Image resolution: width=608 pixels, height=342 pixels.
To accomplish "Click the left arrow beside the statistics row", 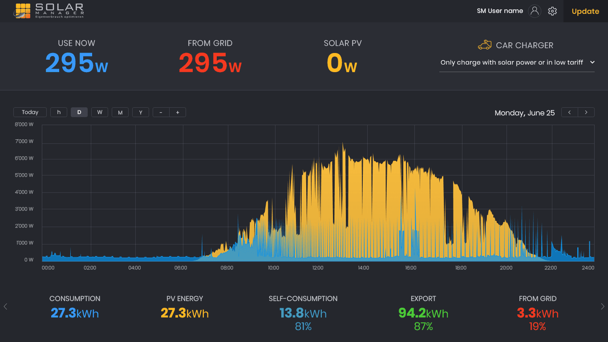I will (x=5, y=306).
